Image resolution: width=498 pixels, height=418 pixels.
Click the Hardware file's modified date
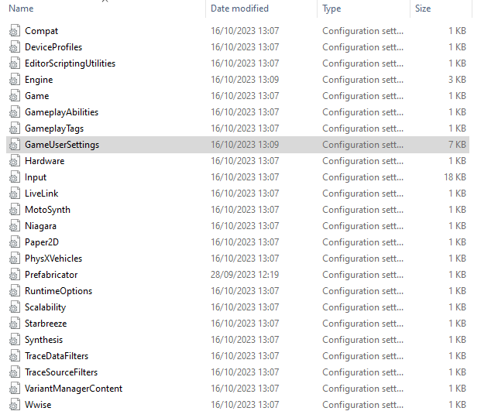point(245,161)
